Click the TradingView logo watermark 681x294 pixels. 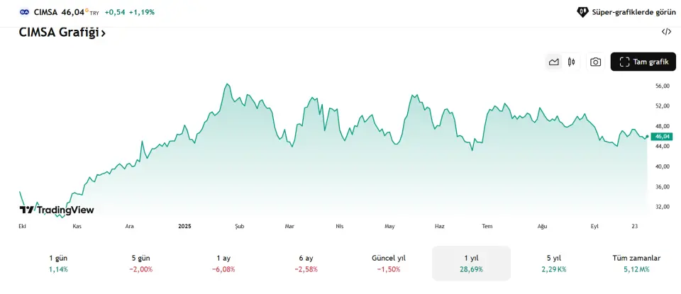click(x=57, y=210)
